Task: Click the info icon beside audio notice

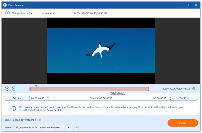Action: tap(14, 108)
